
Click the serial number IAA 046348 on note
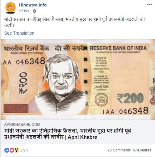click(125, 111)
